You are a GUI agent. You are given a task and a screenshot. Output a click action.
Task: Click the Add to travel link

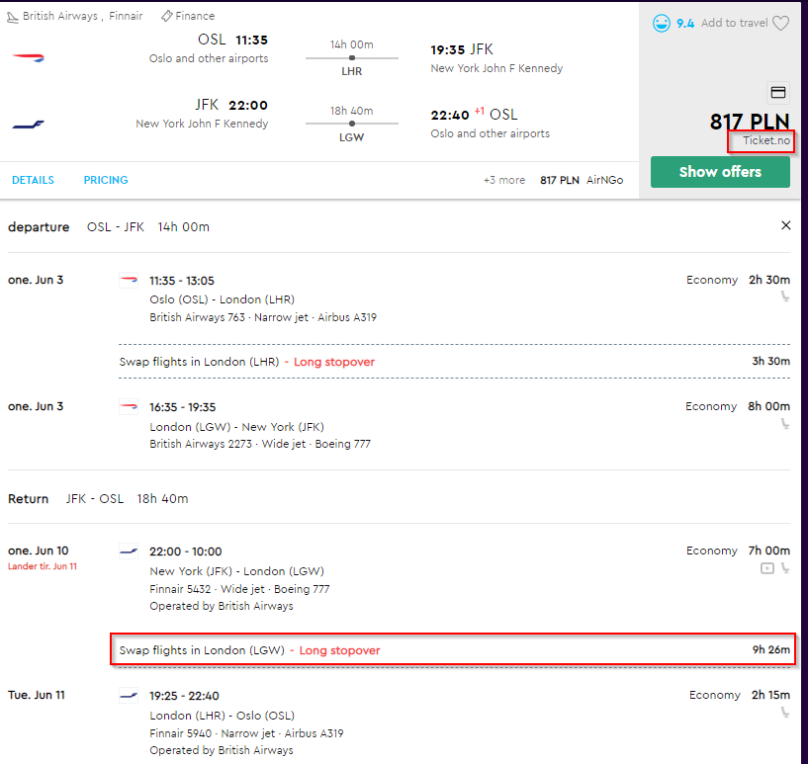pyautogui.click(x=734, y=23)
